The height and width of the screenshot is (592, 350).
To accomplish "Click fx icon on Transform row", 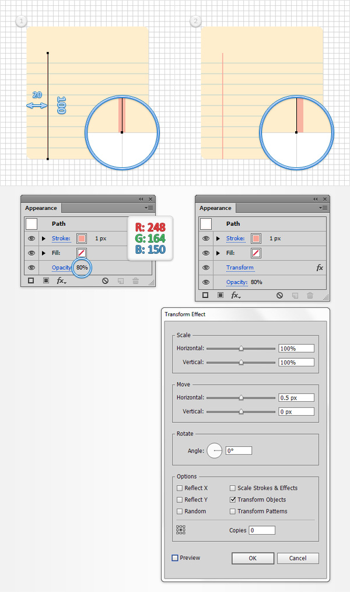I will pos(320,268).
